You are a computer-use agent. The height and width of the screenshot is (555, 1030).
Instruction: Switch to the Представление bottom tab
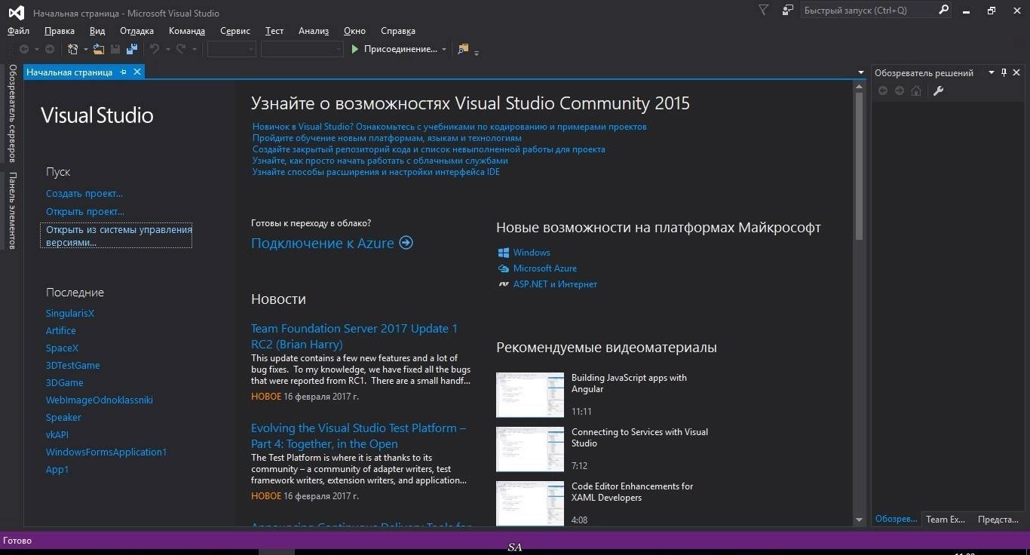click(998, 519)
